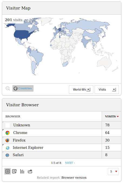Image resolution: width=123 pixels, height=183 pixels.
Task: Open the Visits metric dropdown
Action: pyautogui.click(x=107, y=89)
